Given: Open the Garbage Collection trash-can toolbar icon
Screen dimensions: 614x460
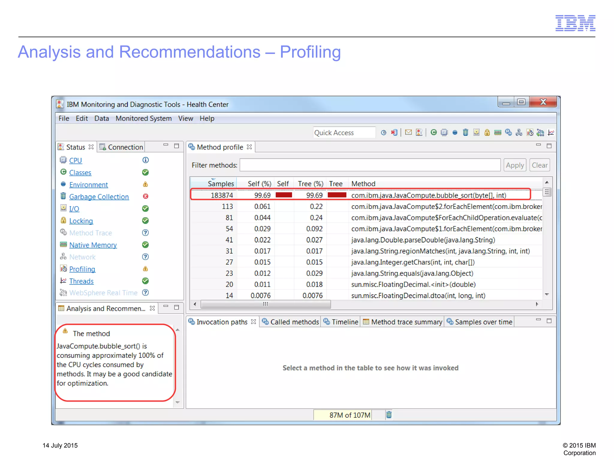Looking at the screenshot, I should click(466, 132).
